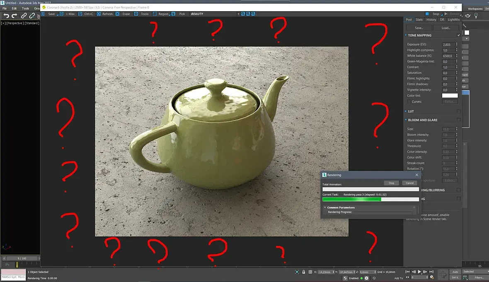Click the Exposure (EV) spinner arrows
Screen dimensions: 489x282
click(x=457, y=45)
